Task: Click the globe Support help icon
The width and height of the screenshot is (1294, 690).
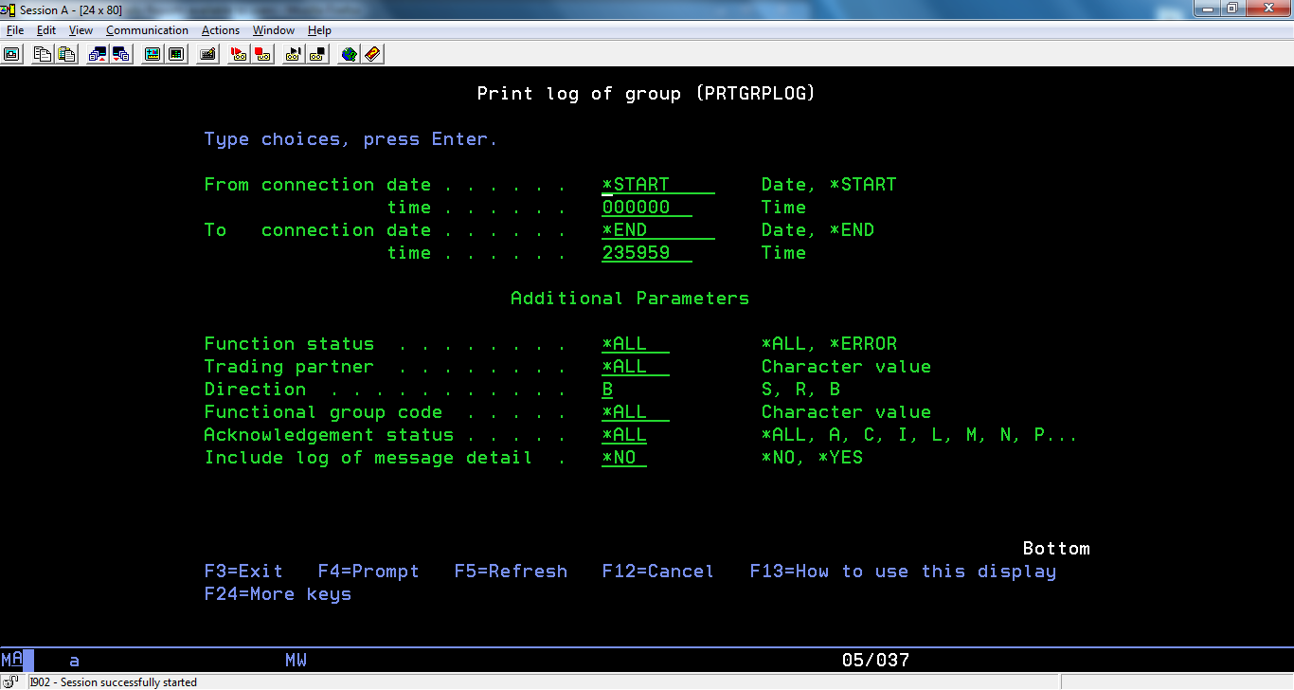Action: point(350,54)
